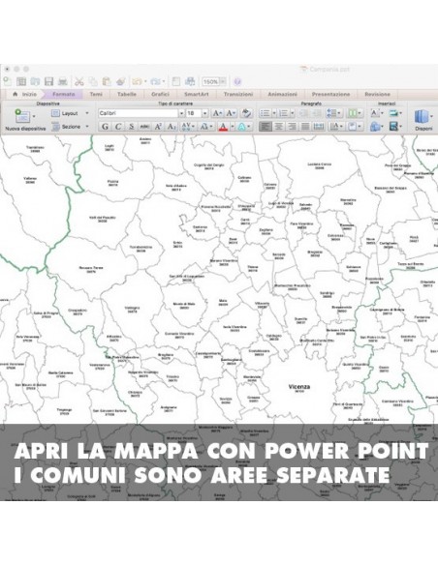438x565 pixels.
Task: Open the Sezione dropdown
Action: tap(70, 127)
